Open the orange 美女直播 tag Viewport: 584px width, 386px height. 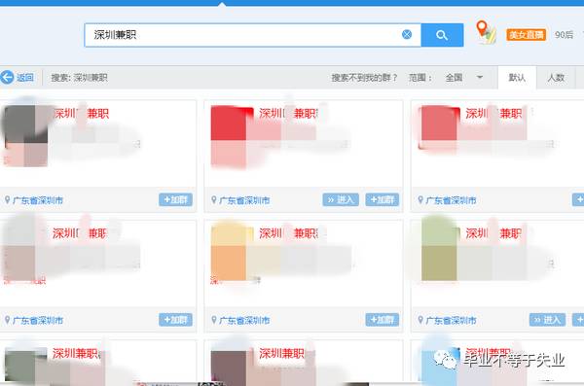pos(526,35)
